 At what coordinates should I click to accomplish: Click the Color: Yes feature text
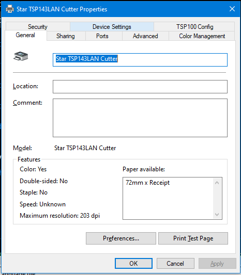click(x=33, y=169)
